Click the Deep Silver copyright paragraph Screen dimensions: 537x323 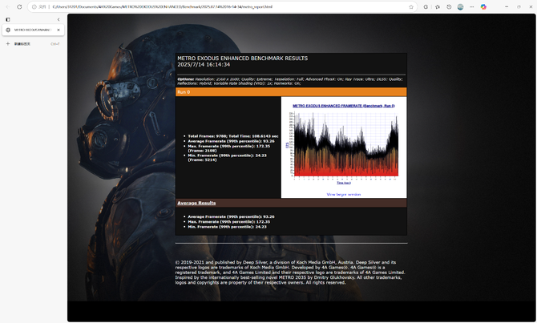(290, 273)
